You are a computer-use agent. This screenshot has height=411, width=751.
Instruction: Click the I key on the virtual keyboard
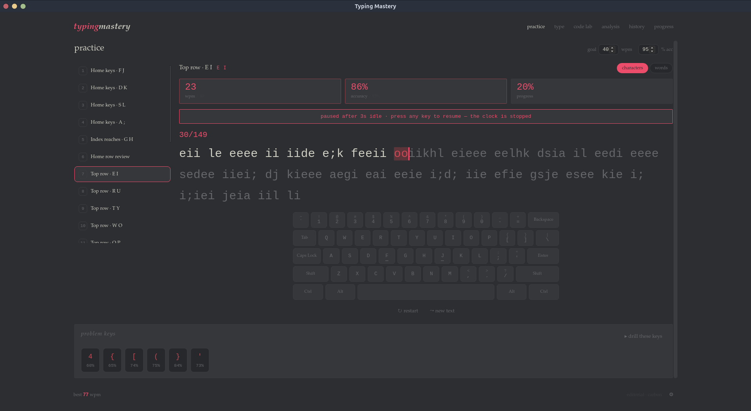click(453, 238)
